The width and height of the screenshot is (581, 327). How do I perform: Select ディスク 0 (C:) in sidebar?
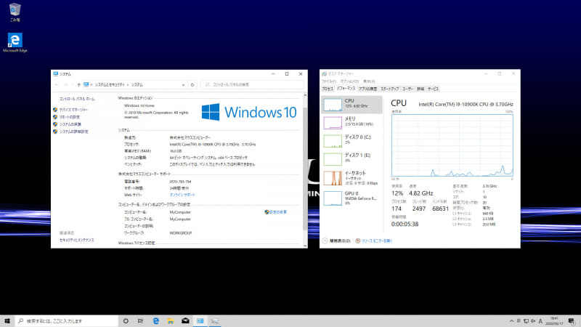(x=352, y=140)
